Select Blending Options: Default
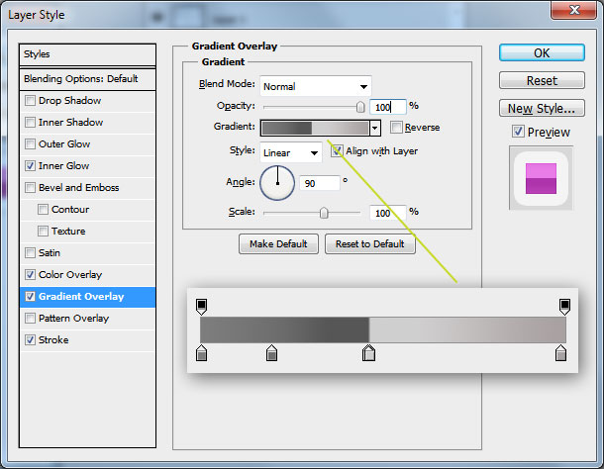Image resolution: width=604 pixels, height=469 pixels. [x=87, y=79]
